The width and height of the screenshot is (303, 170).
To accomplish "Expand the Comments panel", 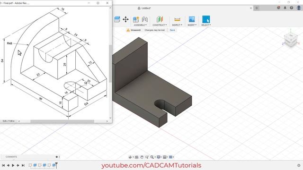I will coord(59,157).
